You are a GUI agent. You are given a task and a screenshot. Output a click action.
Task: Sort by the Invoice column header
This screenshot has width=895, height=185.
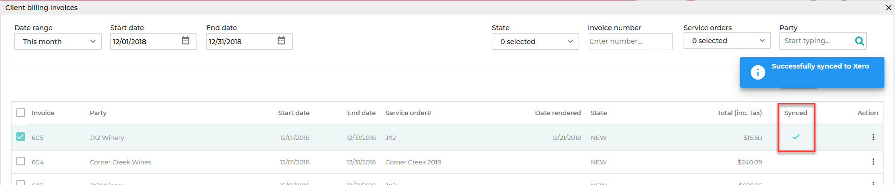click(43, 113)
